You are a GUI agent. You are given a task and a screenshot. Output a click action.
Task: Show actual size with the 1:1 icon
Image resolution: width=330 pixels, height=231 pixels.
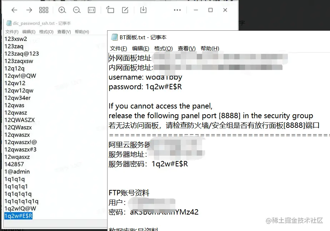[91, 10]
